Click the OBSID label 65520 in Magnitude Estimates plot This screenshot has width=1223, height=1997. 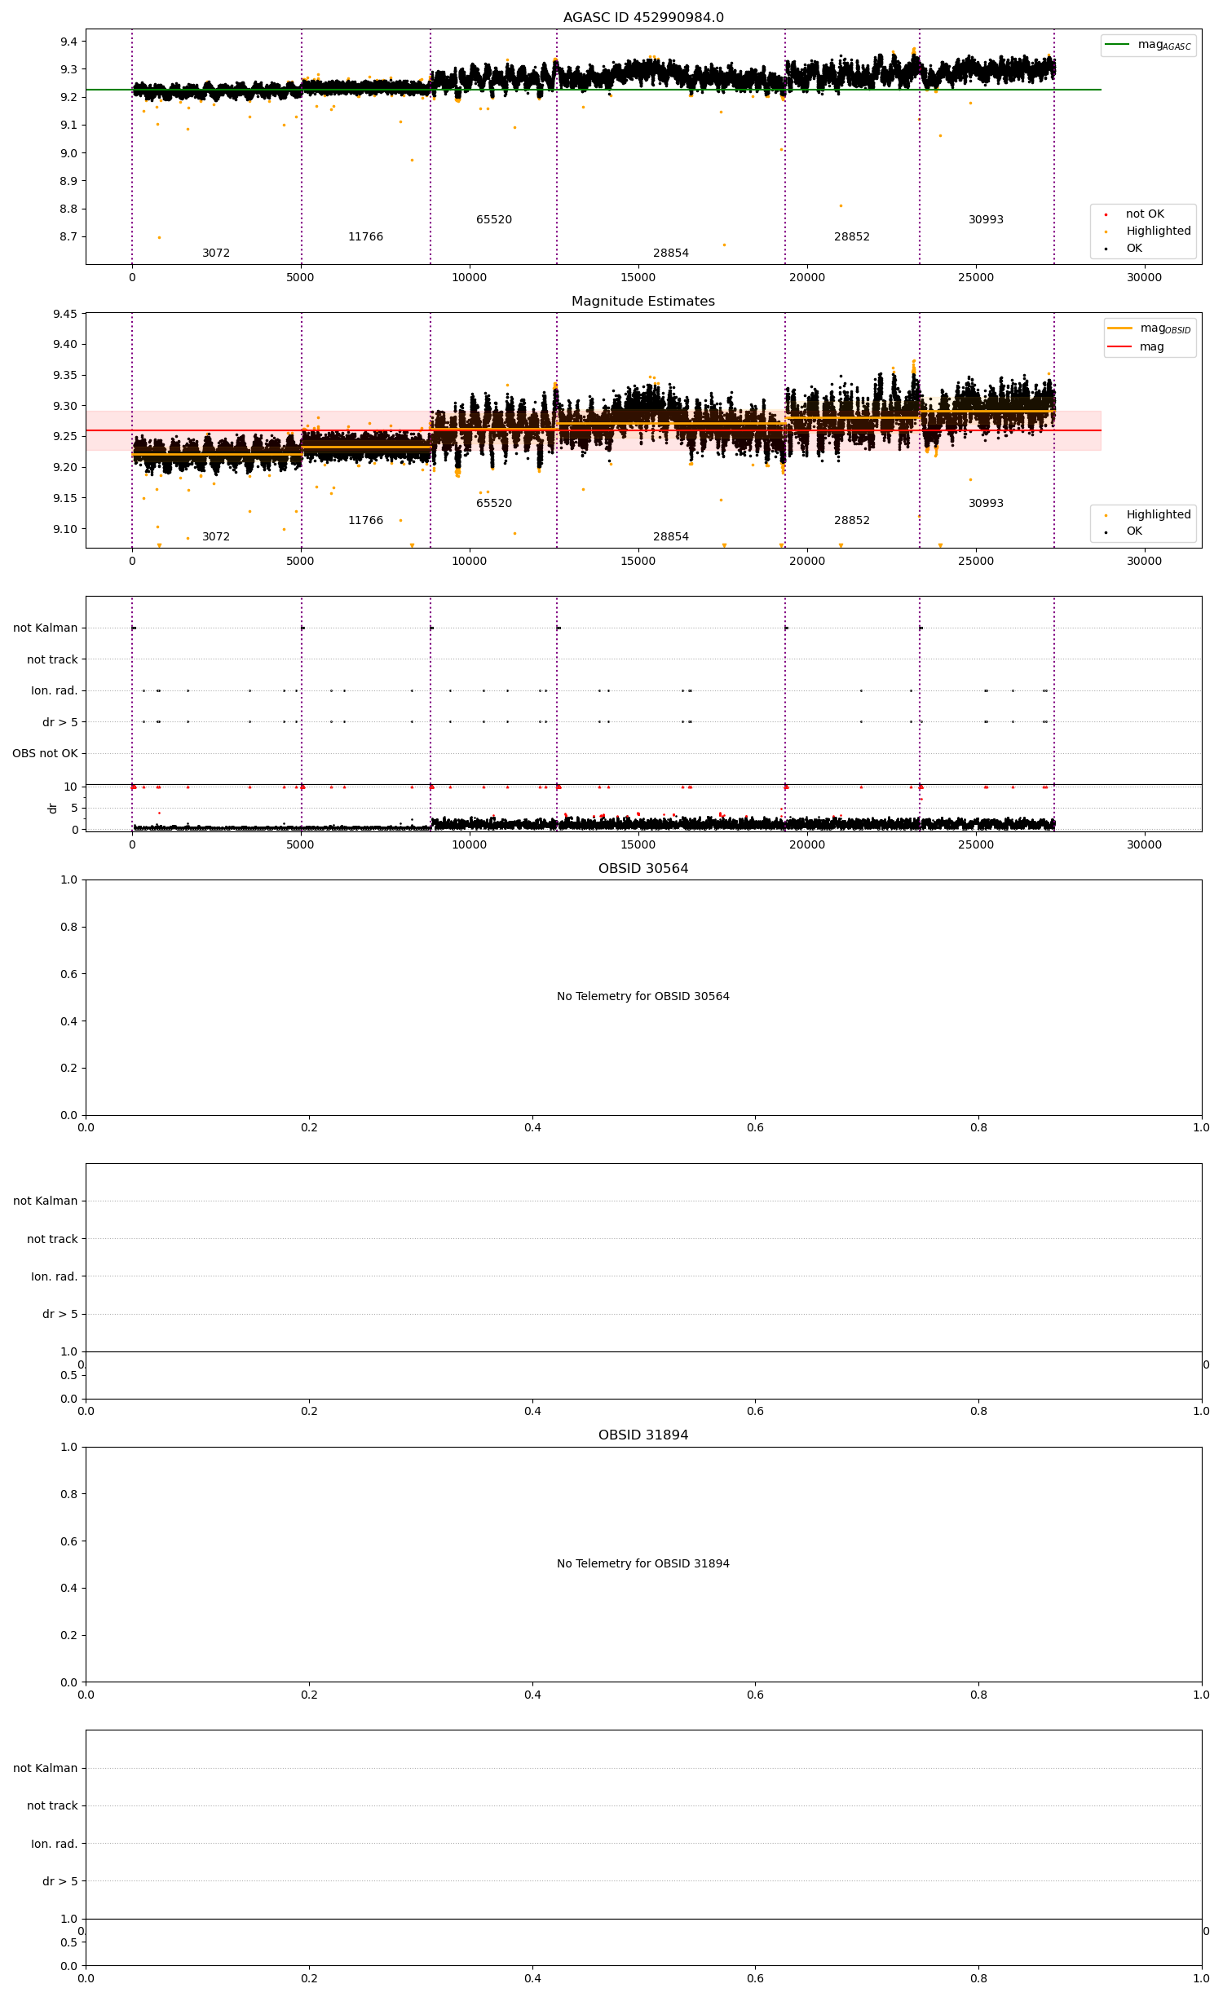494,503
